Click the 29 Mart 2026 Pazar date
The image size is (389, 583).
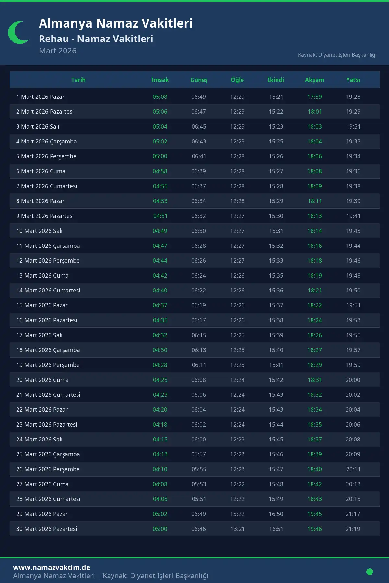pyautogui.click(x=42, y=514)
